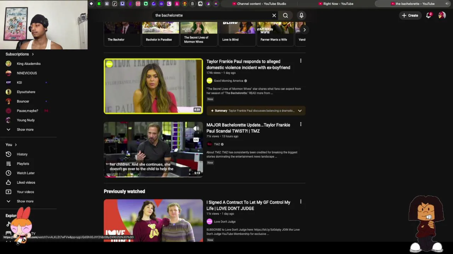Screen dimensions: 453x254
Task: Open 'I Signed A Contract' video title
Action: click(248, 205)
